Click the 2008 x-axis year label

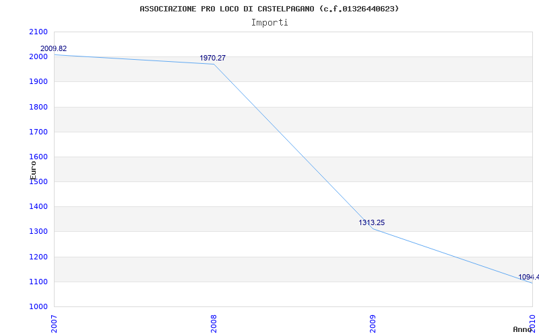tap(214, 325)
